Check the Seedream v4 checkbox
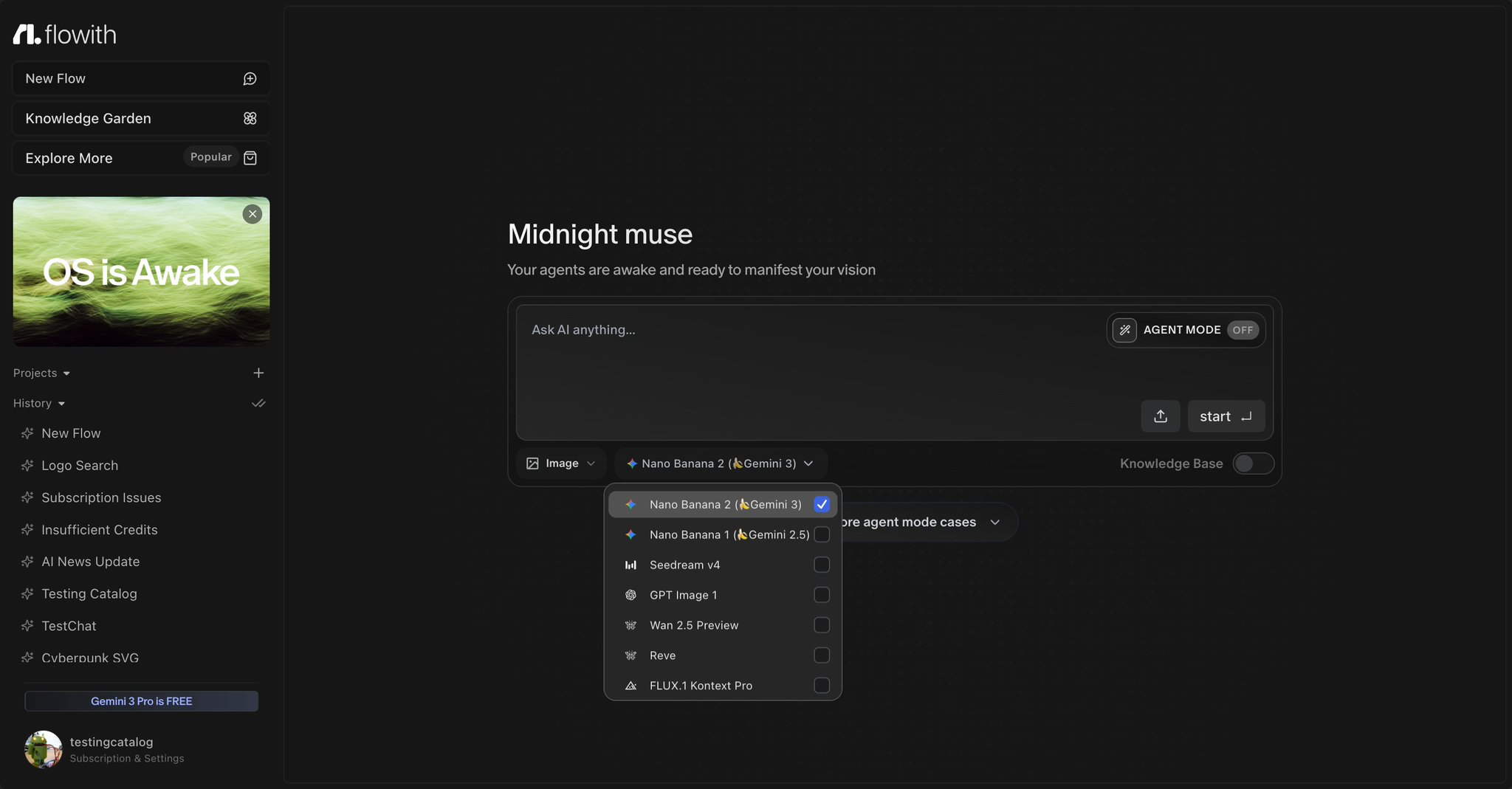 pyautogui.click(x=822, y=565)
